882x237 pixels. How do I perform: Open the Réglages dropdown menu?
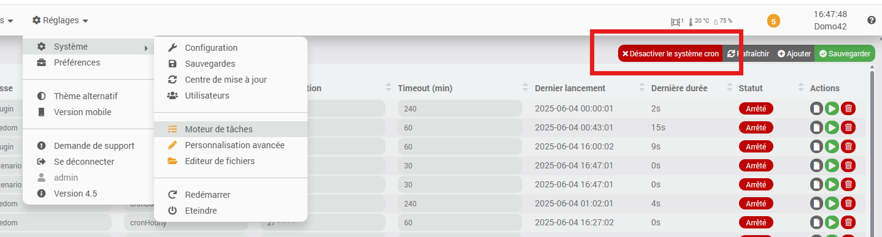pos(60,20)
